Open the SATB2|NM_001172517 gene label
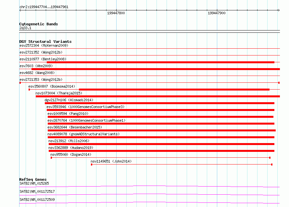Viewport: 289px width, 207px height. tap(37, 191)
